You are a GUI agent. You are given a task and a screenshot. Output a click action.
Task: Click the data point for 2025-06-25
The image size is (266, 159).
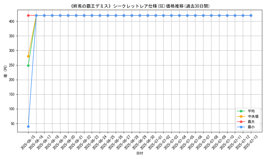[108, 16]
